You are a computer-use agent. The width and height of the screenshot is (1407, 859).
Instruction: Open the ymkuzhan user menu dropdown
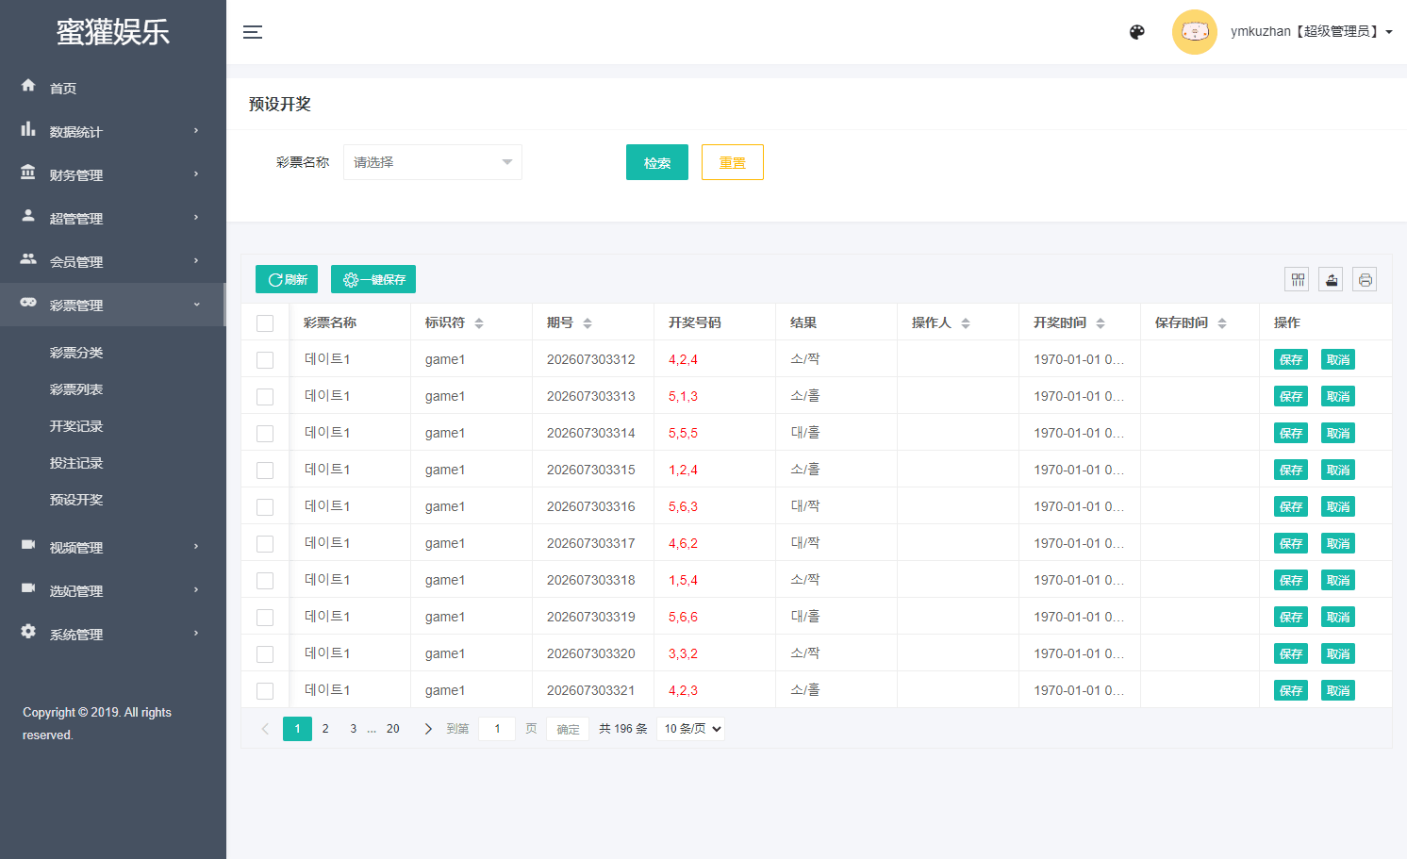[1311, 31]
